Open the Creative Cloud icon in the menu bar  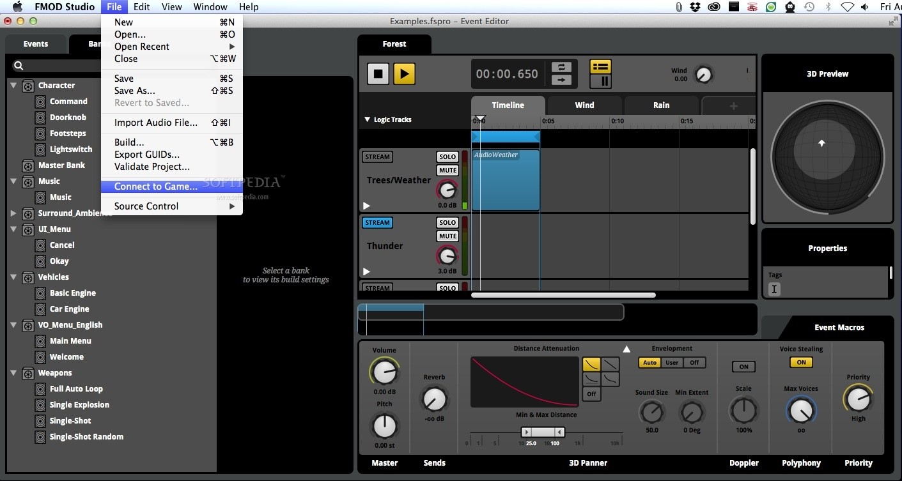[715, 7]
